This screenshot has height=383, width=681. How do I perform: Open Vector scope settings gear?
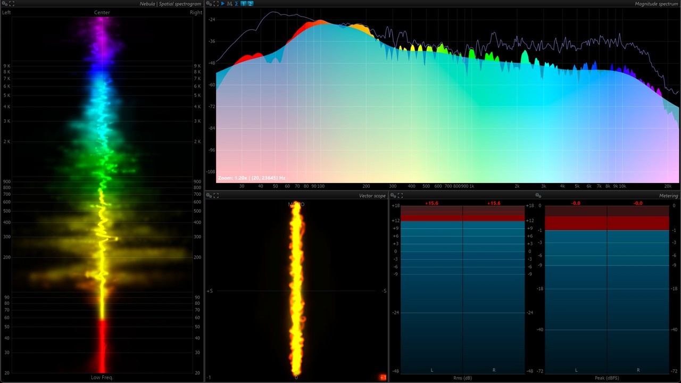[x=209, y=196]
